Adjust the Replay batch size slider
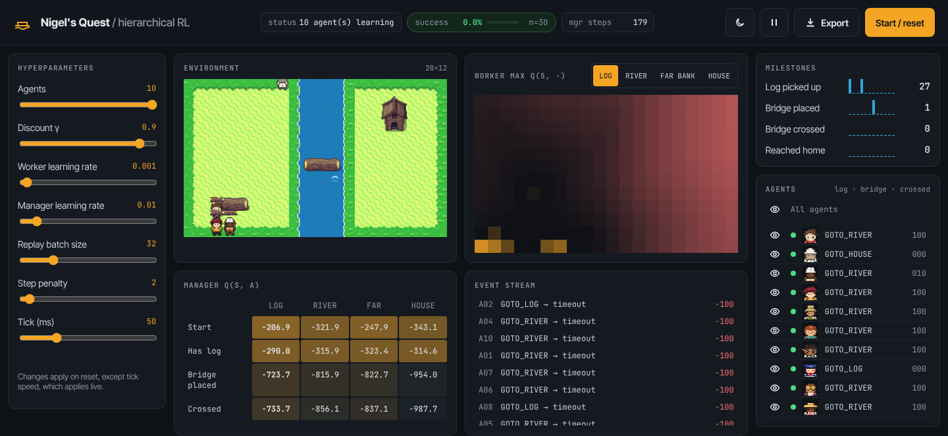 click(88, 260)
